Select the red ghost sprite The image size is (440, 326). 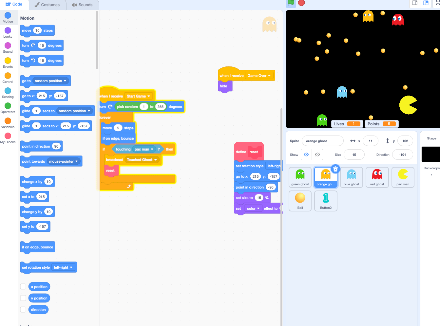coord(377,177)
